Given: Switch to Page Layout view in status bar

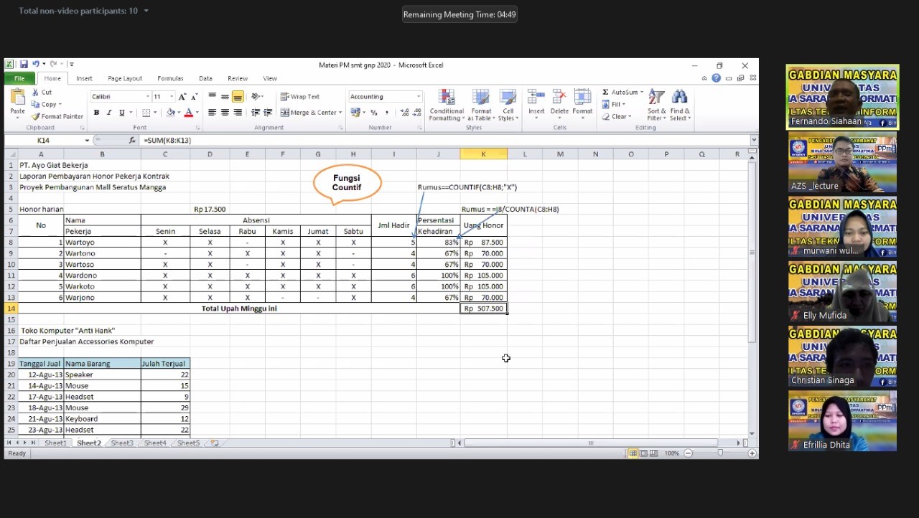Looking at the screenshot, I should click(x=644, y=453).
